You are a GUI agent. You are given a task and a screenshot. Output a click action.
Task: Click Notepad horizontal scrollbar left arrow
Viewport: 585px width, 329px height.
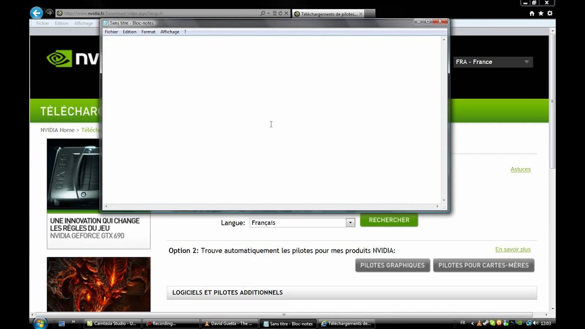[106, 206]
